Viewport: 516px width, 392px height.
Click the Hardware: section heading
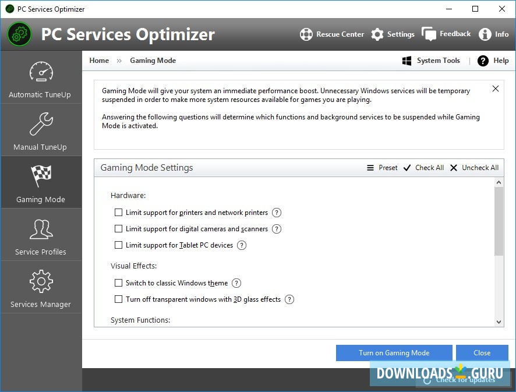point(128,196)
